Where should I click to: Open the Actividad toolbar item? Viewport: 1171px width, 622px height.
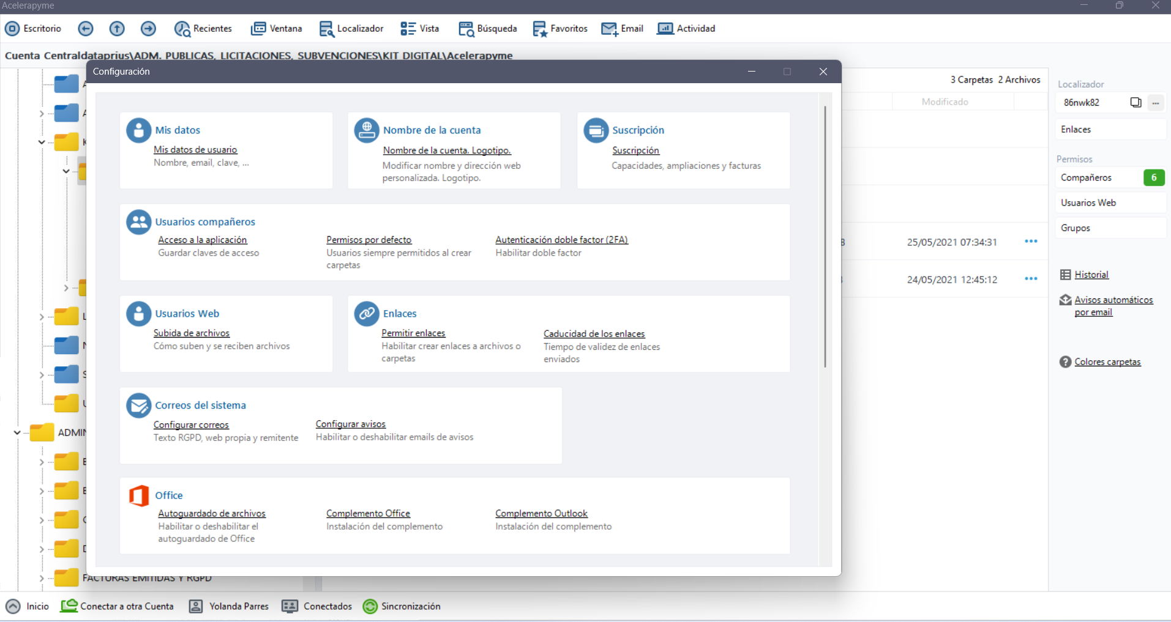point(686,29)
